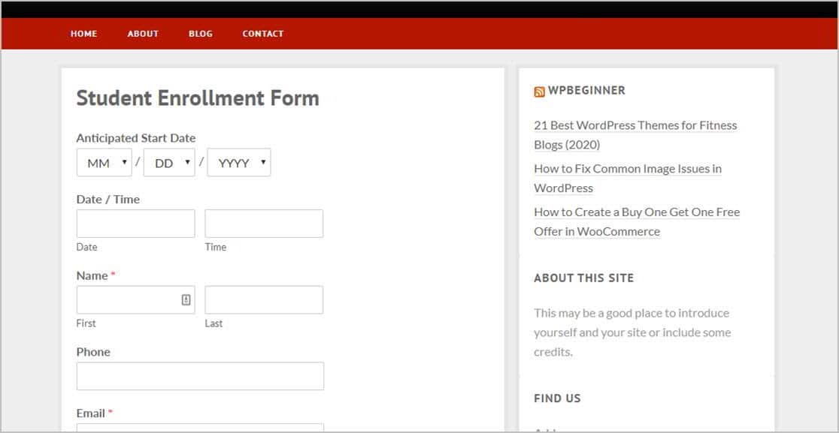Click the orange RSS feed icon
This screenshot has height=433, width=839.
[538, 90]
